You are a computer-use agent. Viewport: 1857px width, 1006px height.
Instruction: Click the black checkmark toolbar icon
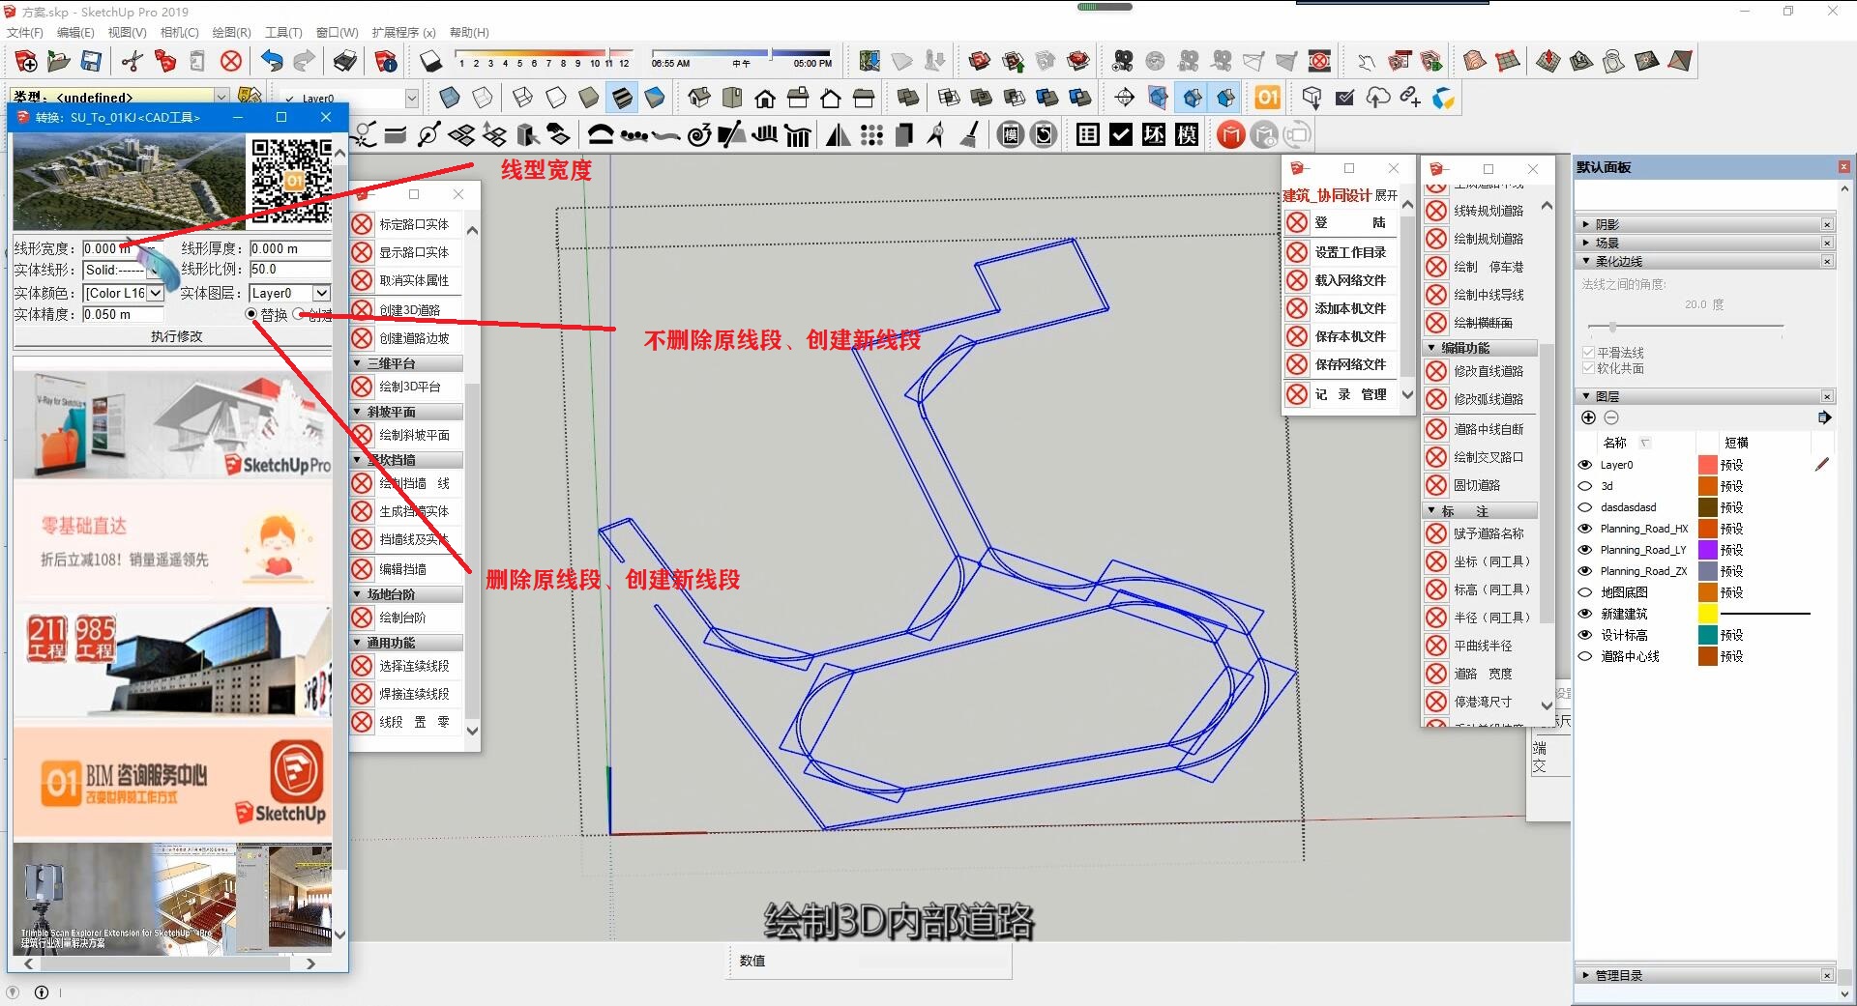point(1120,134)
